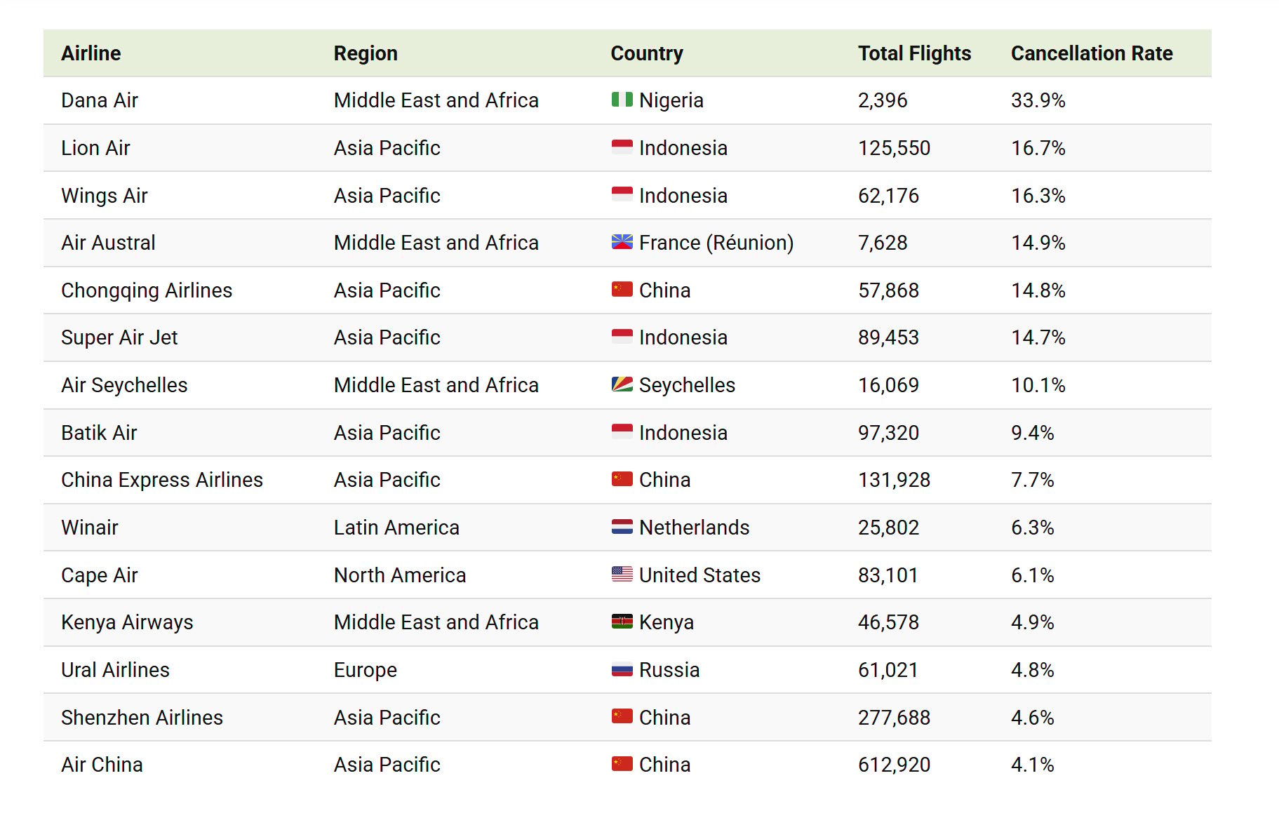Click the Europe region cell
Viewport: 1279px width, 818px height.
366,670
